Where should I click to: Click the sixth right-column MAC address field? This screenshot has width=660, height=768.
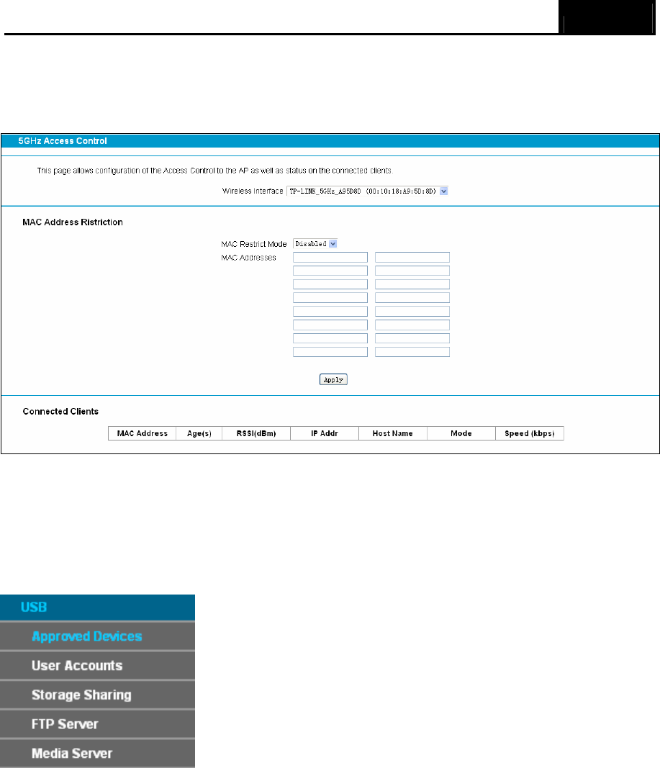pos(412,325)
